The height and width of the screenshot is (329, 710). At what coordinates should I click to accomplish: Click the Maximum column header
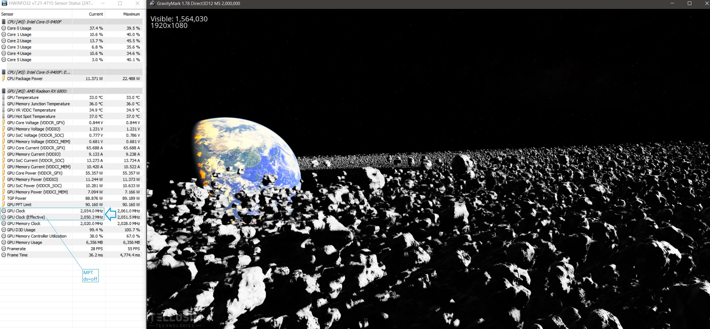131,14
